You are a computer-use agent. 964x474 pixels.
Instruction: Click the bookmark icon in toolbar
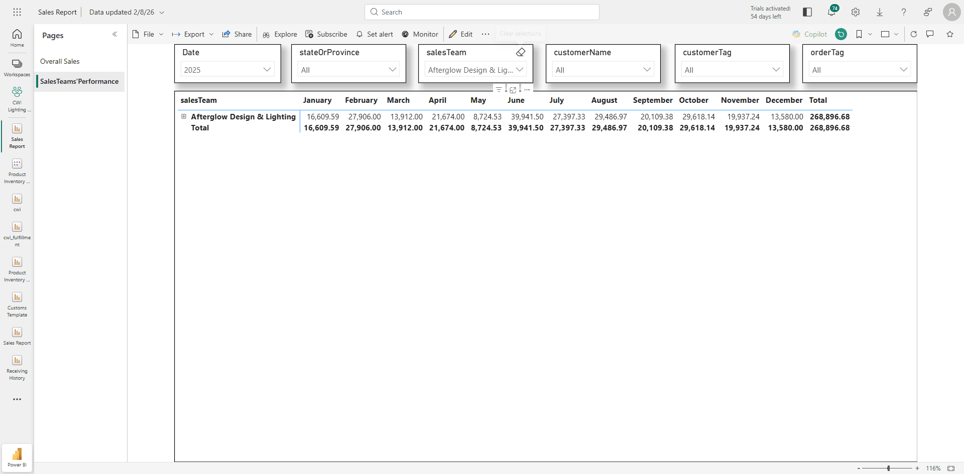coord(859,34)
